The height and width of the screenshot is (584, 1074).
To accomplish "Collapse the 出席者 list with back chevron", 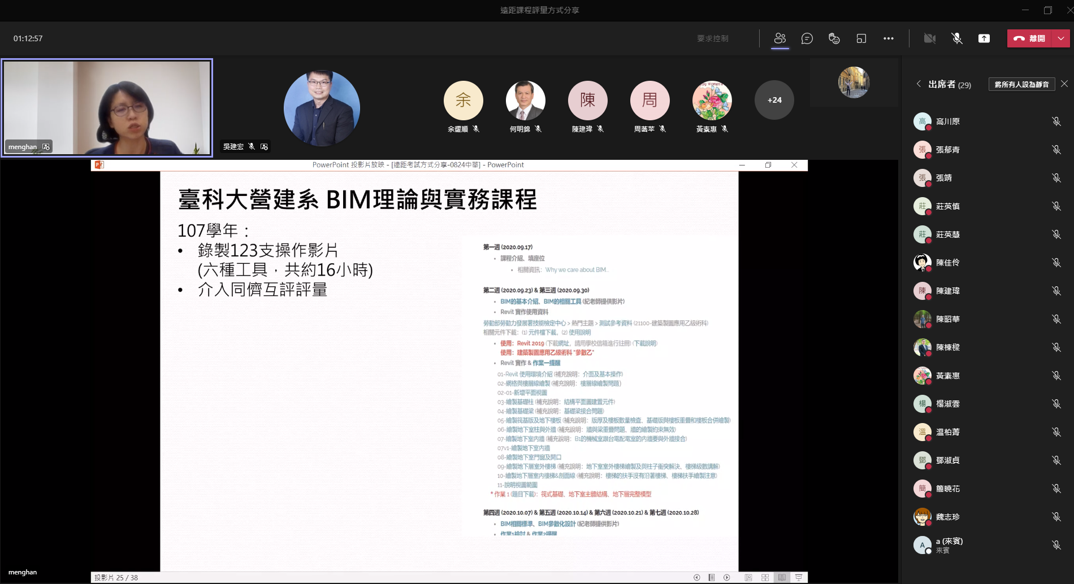I will tap(919, 84).
